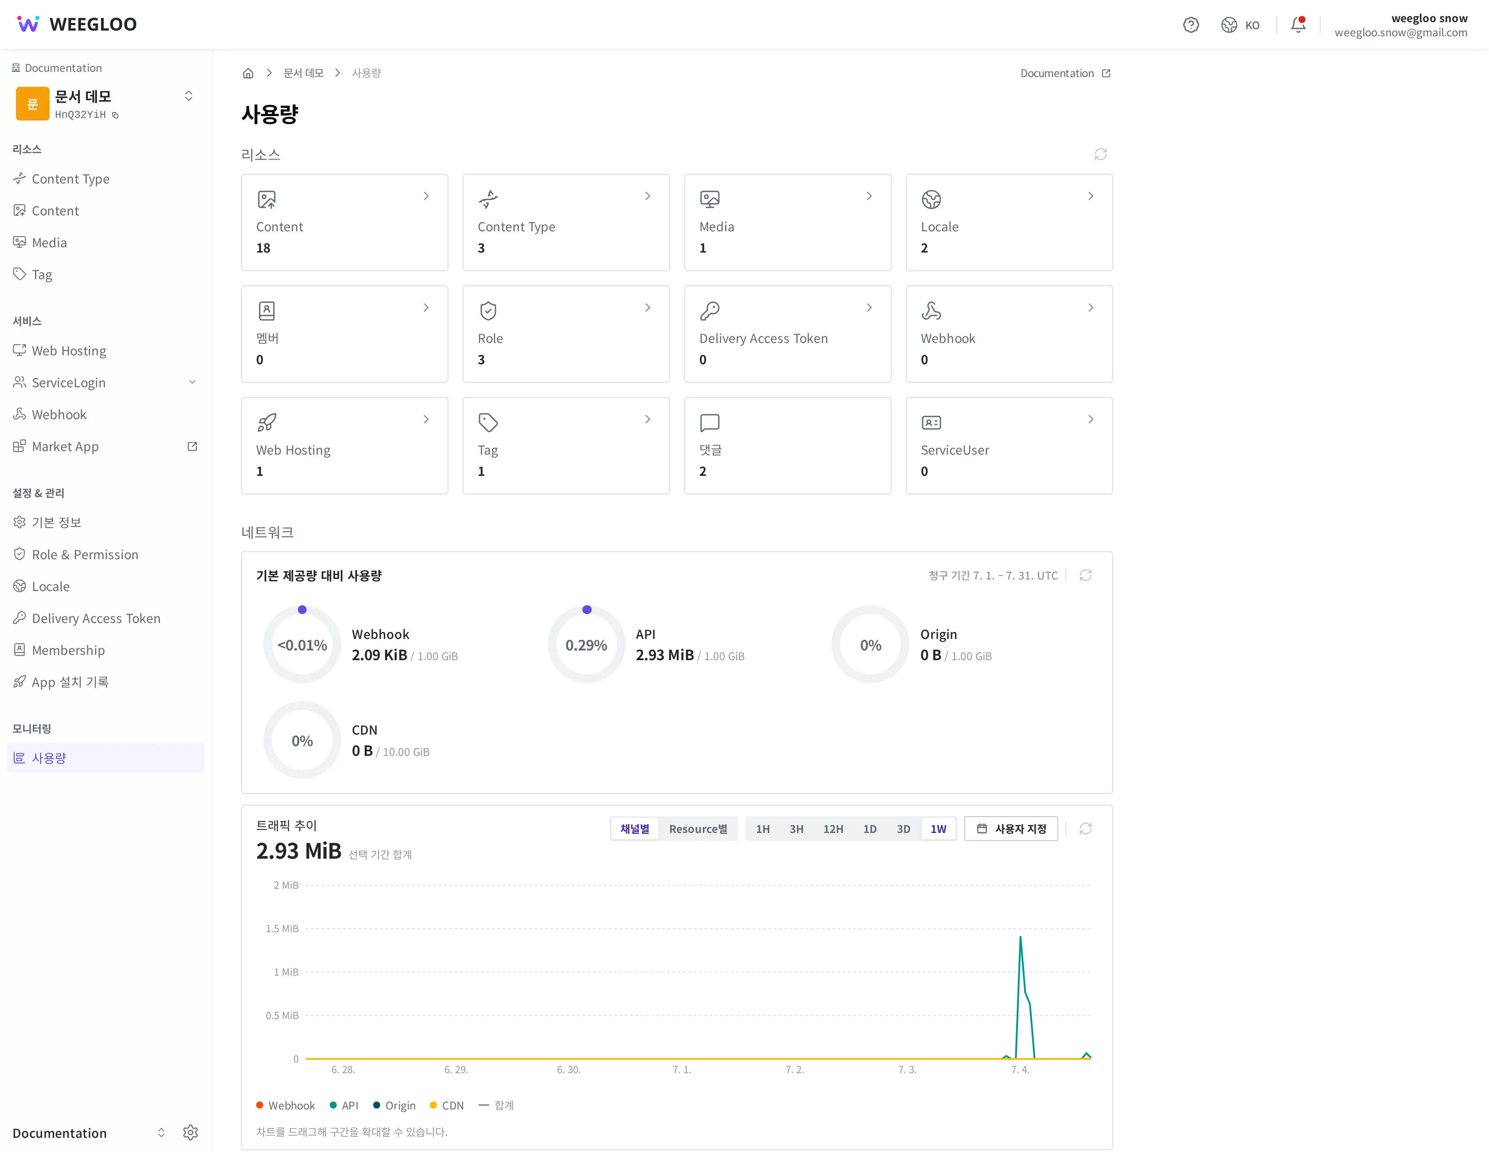Viewport: 1489px width, 1152px height.
Task: Click the Delivery Access Token key icon
Action: tap(710, 311)
